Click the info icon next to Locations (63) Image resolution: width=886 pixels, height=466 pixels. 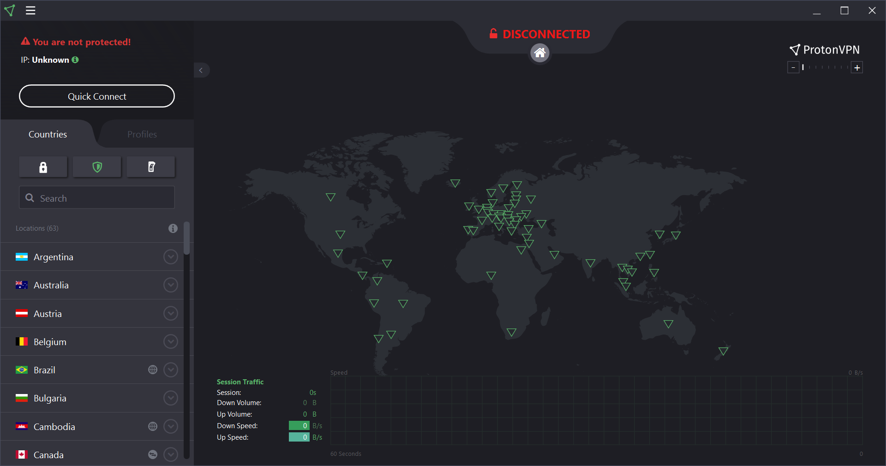pos(172,228)
